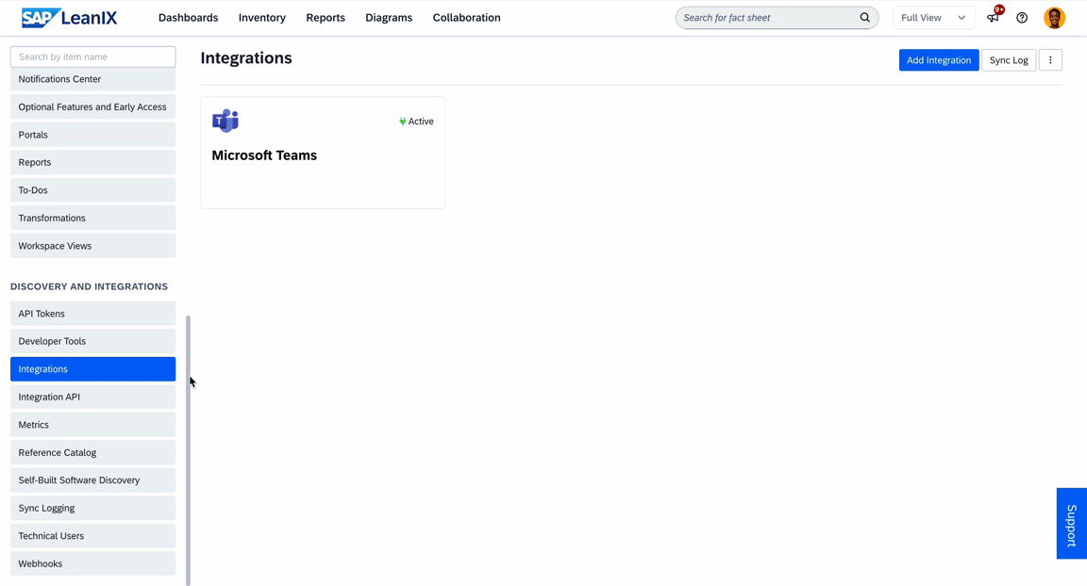Select Webhooks in sidebar
Image resolution: width=1087 pixels, height=586 pixels.
point(92,563)
